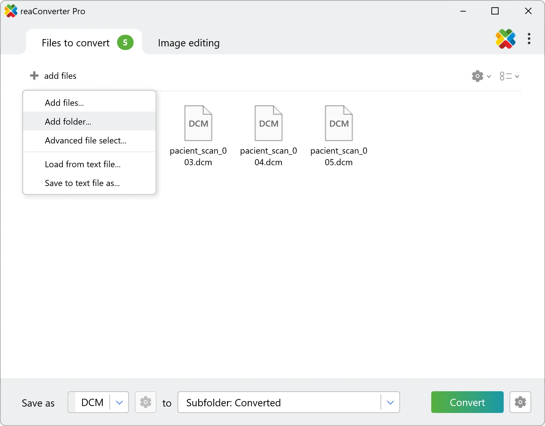This screenshot has height=426, width=545.
Task: Switch to the Files to convert tab
Action: coord(75,43)
